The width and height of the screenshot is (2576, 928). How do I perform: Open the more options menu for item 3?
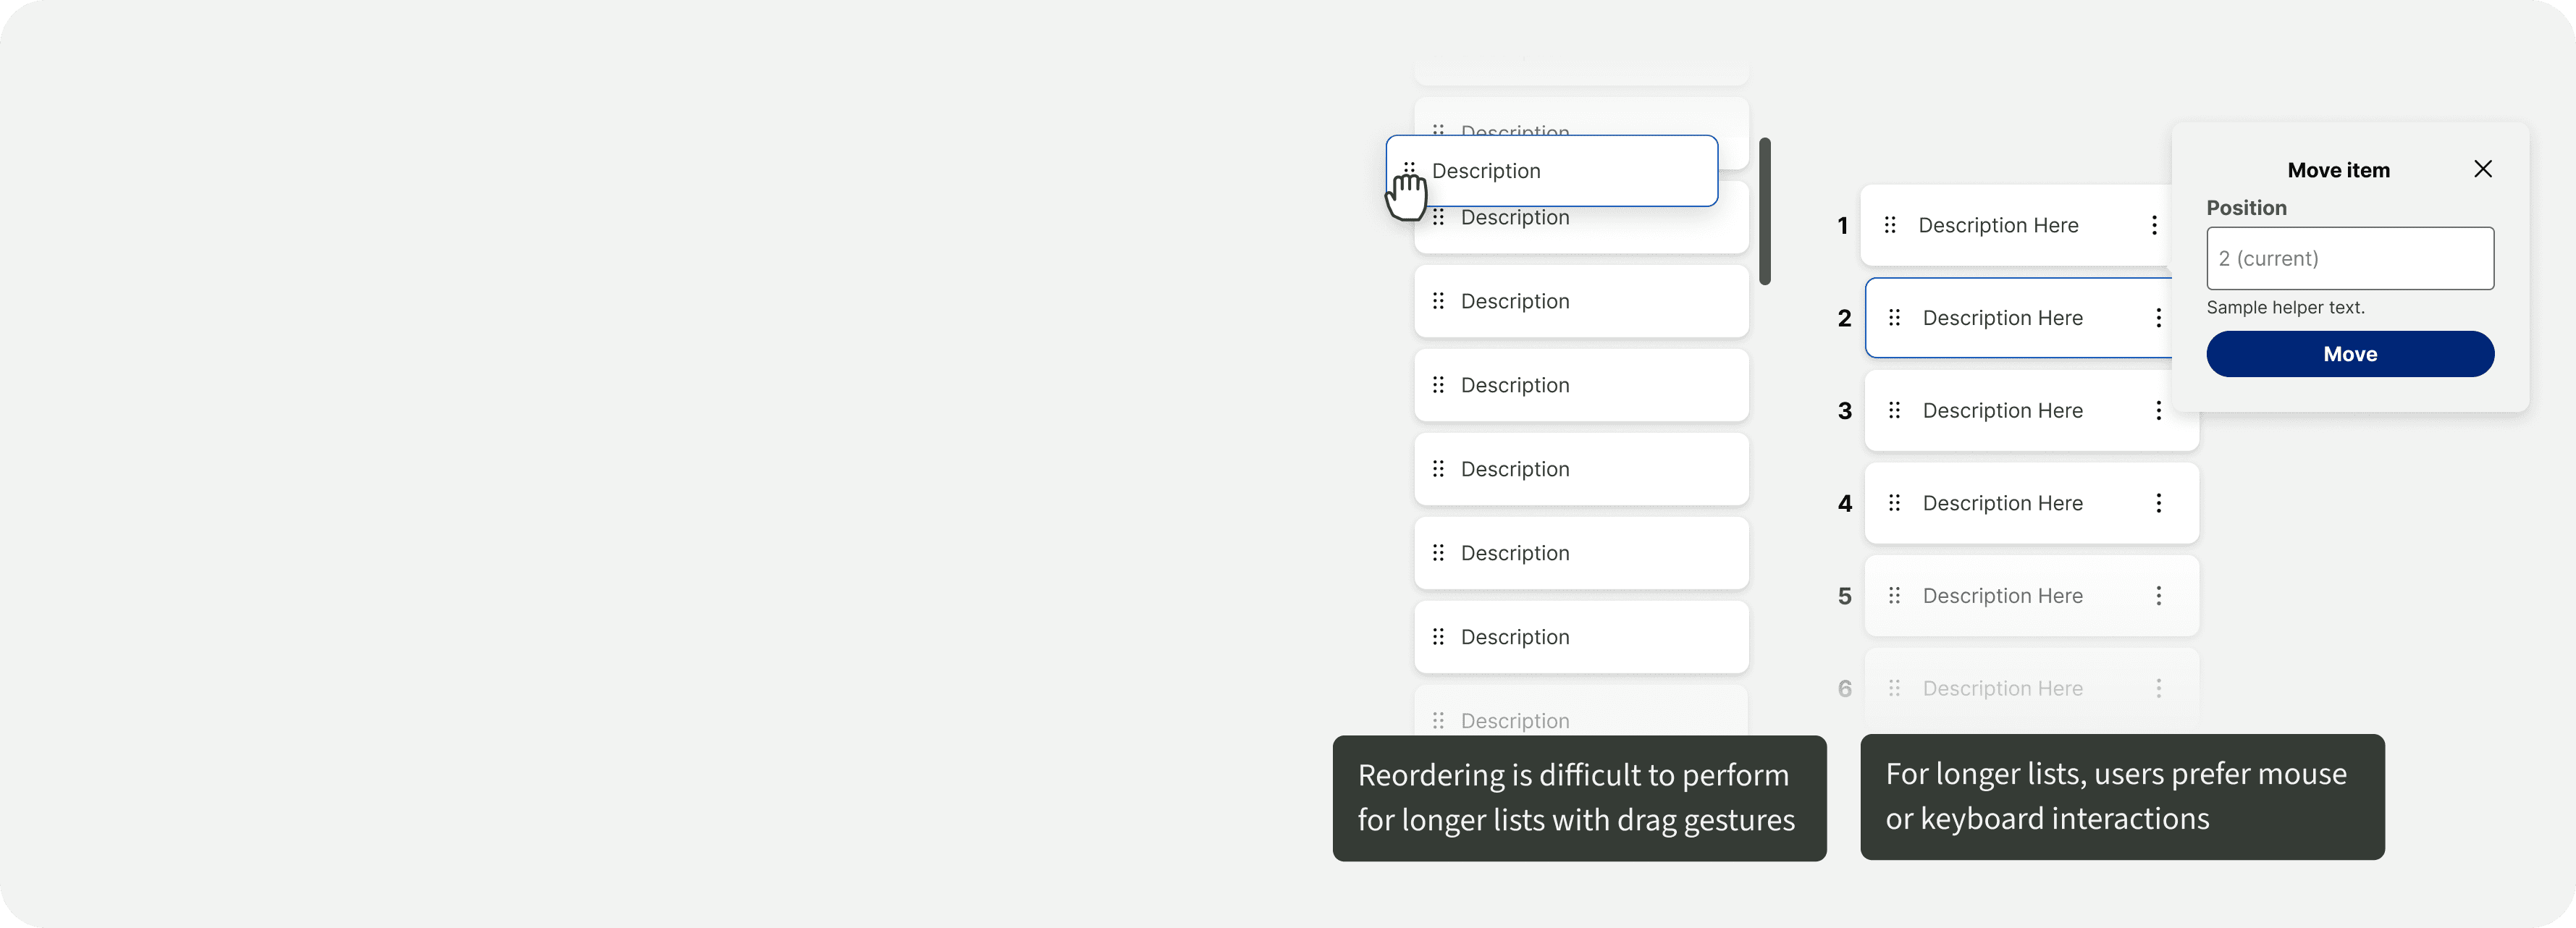[2158, 410]
